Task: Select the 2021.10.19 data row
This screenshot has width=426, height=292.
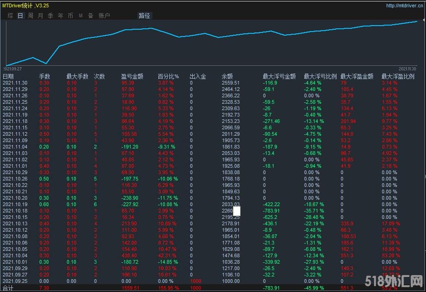Action: (15, 204)
